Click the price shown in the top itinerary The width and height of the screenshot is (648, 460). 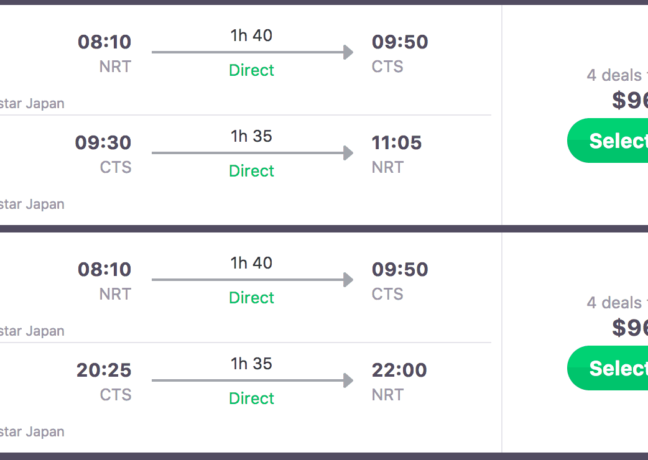click(x=629, y=99)
